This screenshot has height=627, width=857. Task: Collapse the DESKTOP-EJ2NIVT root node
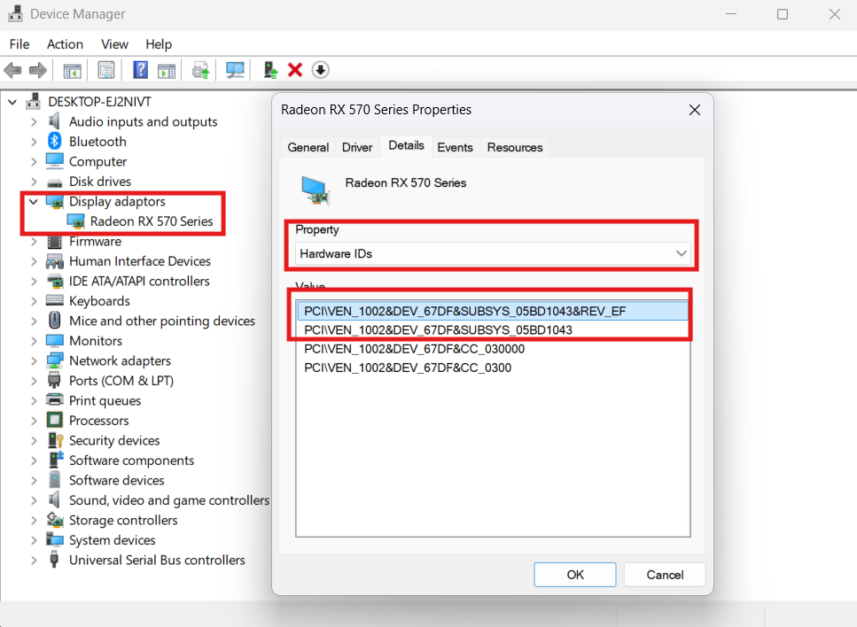pyautogui.click(x=12, y=102)
